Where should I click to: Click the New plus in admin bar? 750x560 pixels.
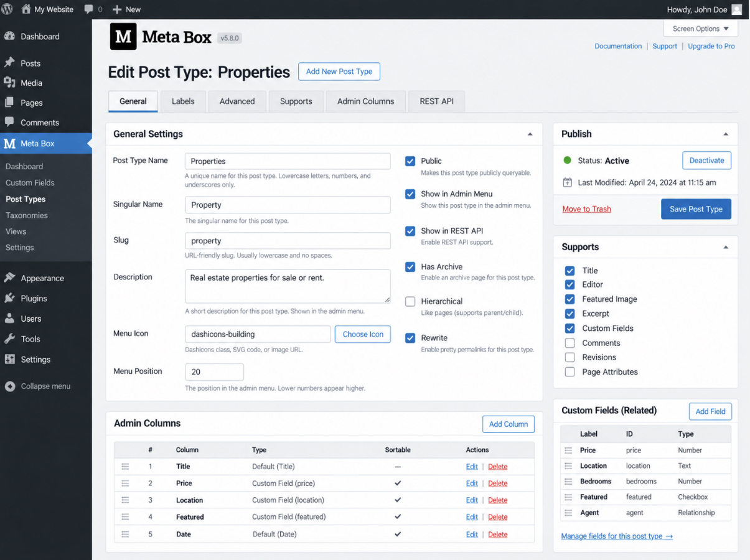click(117, 9)
